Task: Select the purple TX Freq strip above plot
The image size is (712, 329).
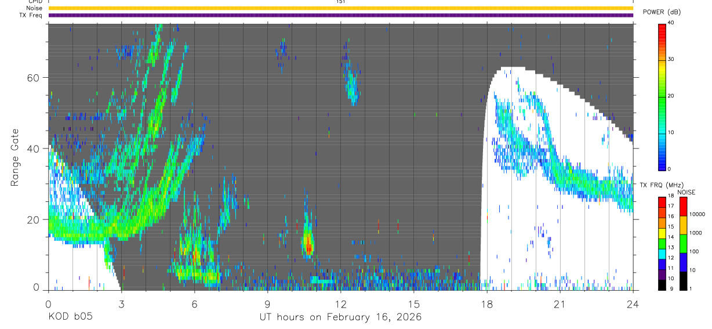Action: pyautogui.click(x=340, y=15)
